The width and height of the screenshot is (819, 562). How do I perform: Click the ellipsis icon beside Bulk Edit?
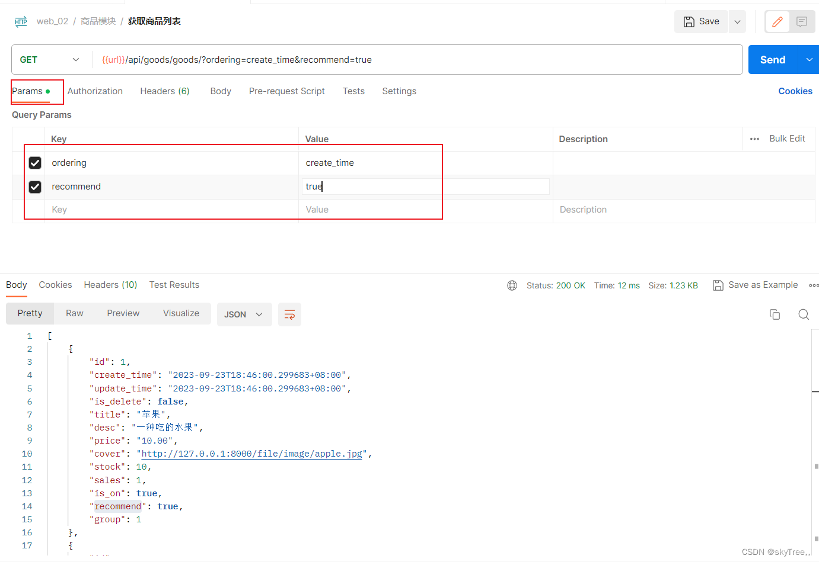point(754,139)
